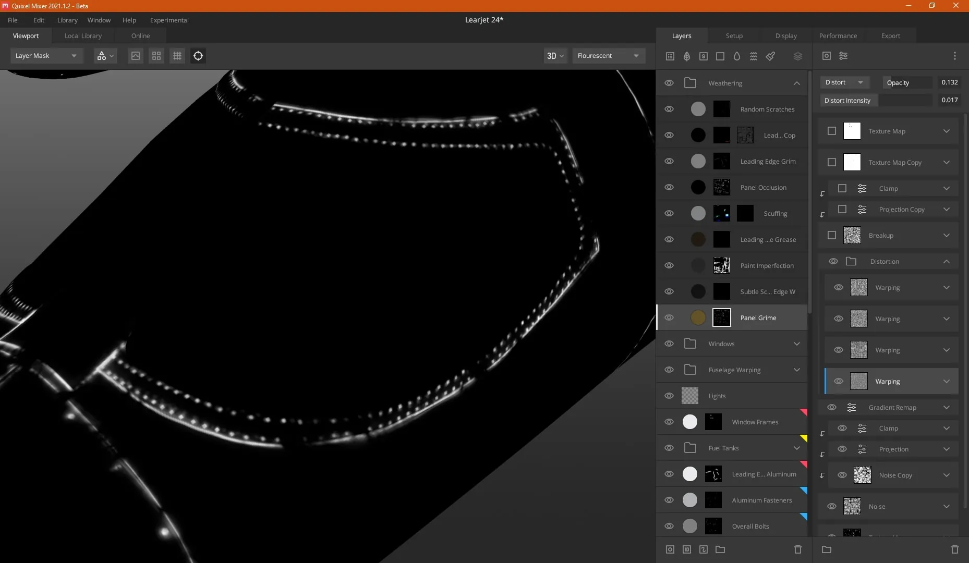The height and width of the screenshot is (563, 969).
Task: Click the noise layer wavy lines icon
Action: [x=754, y=56]
